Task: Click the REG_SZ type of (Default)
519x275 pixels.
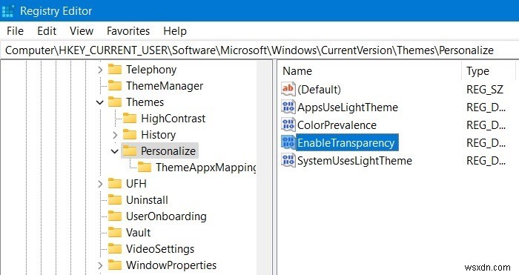Action: pos(485,90)
